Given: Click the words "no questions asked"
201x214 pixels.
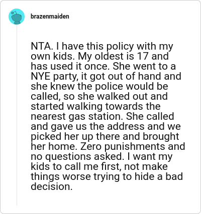Looking at the screenshot, I should [x=76, y=157].
